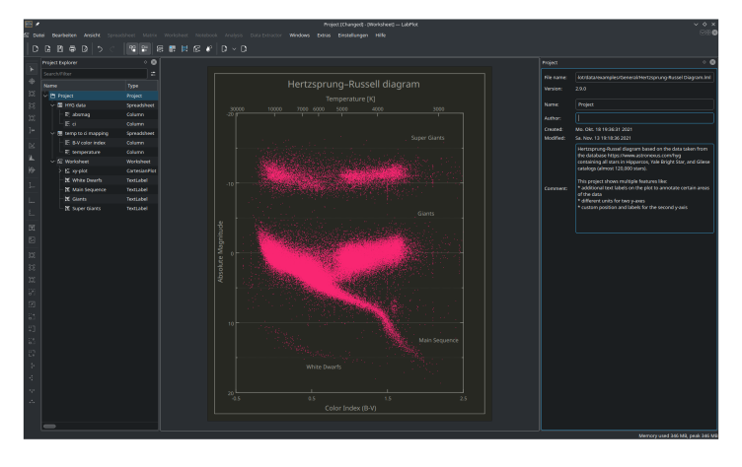Click the Type column header
This screenshot has width=742, height=467.
point(133,86)
